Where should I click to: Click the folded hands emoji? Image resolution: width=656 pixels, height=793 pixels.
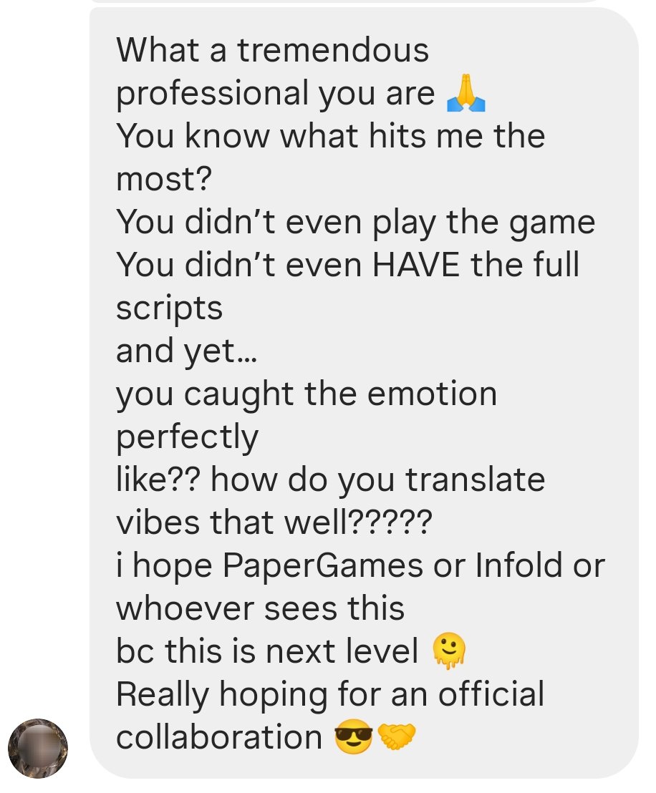tap(466, 94)
